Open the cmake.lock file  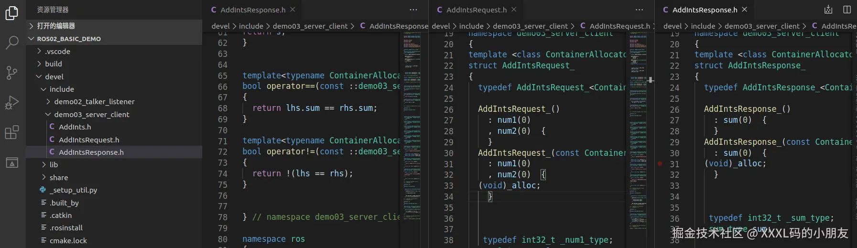tap(114, 240)
